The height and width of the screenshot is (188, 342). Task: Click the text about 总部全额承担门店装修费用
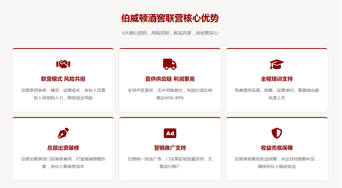pos(63,163)
